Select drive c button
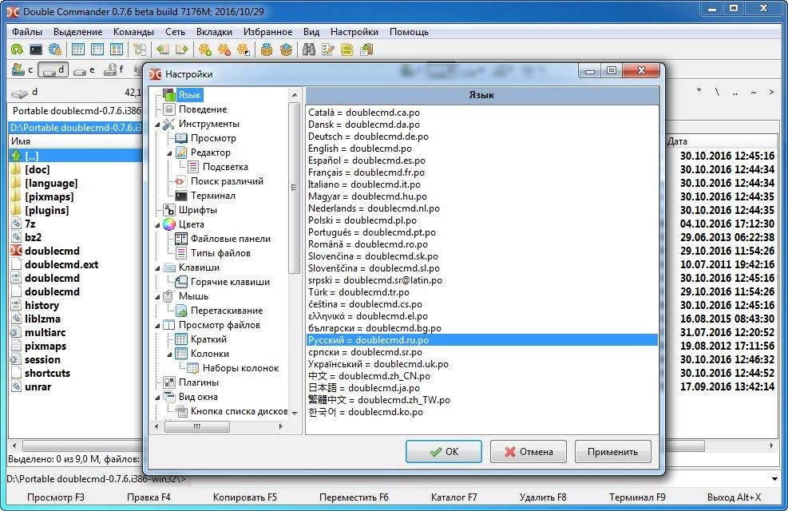This screenshot has width=788, height=511. point(22,69)
